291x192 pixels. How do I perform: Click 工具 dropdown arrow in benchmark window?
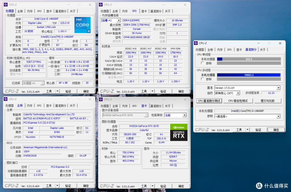pos(247,130)
